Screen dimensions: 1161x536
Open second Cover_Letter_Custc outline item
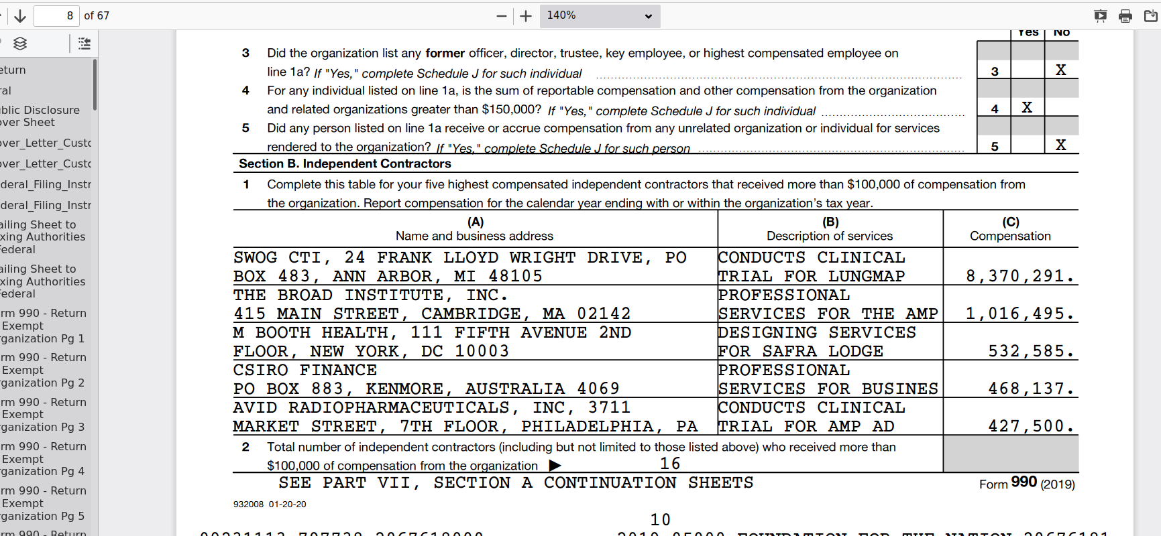click(x=46, y=163)
